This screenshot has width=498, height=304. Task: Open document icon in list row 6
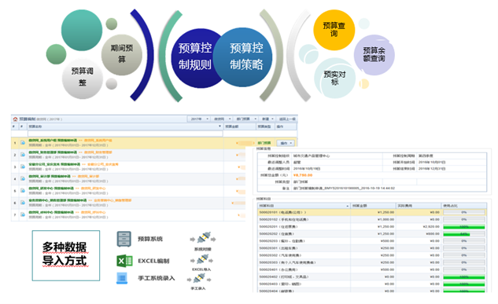[x=23, y=203]
